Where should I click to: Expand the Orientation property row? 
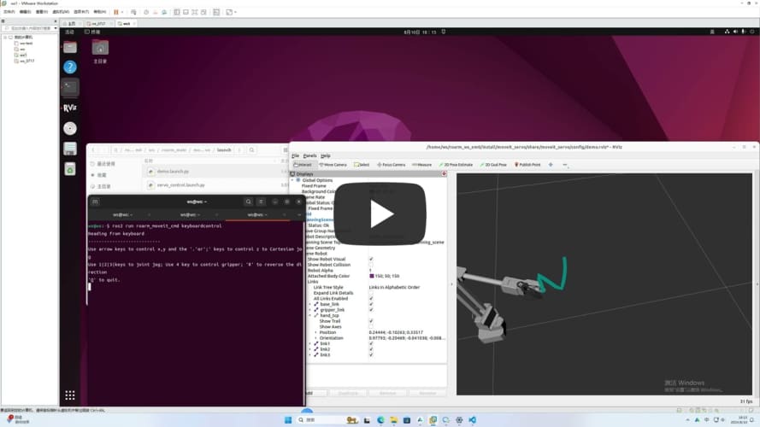pyautogui.click(x=316, y=338)
